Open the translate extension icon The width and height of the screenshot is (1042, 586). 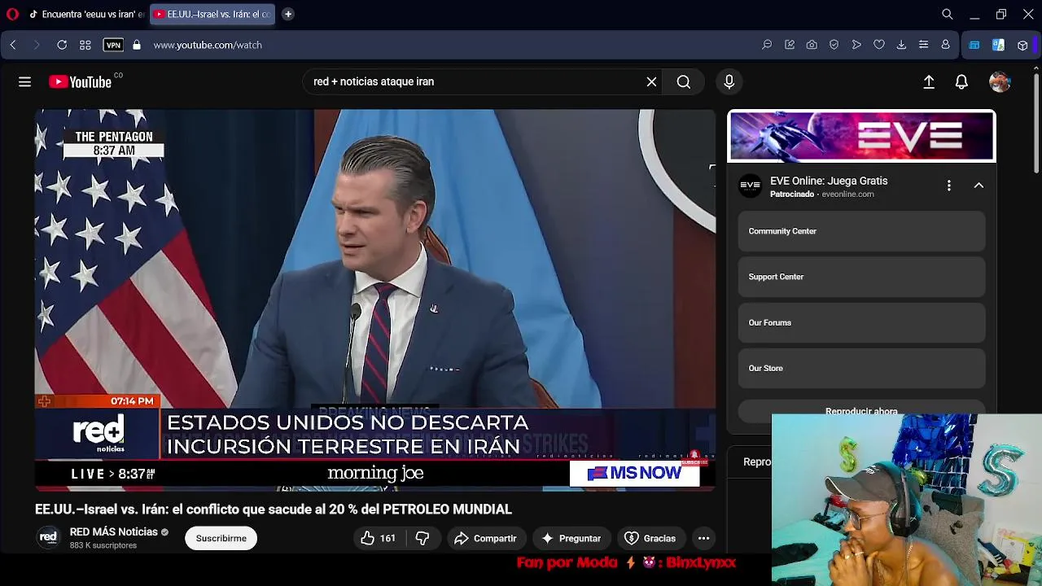click(x=998, y=45)
